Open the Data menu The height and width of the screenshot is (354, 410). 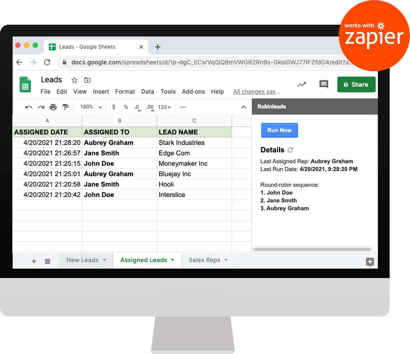click(148, 92)
